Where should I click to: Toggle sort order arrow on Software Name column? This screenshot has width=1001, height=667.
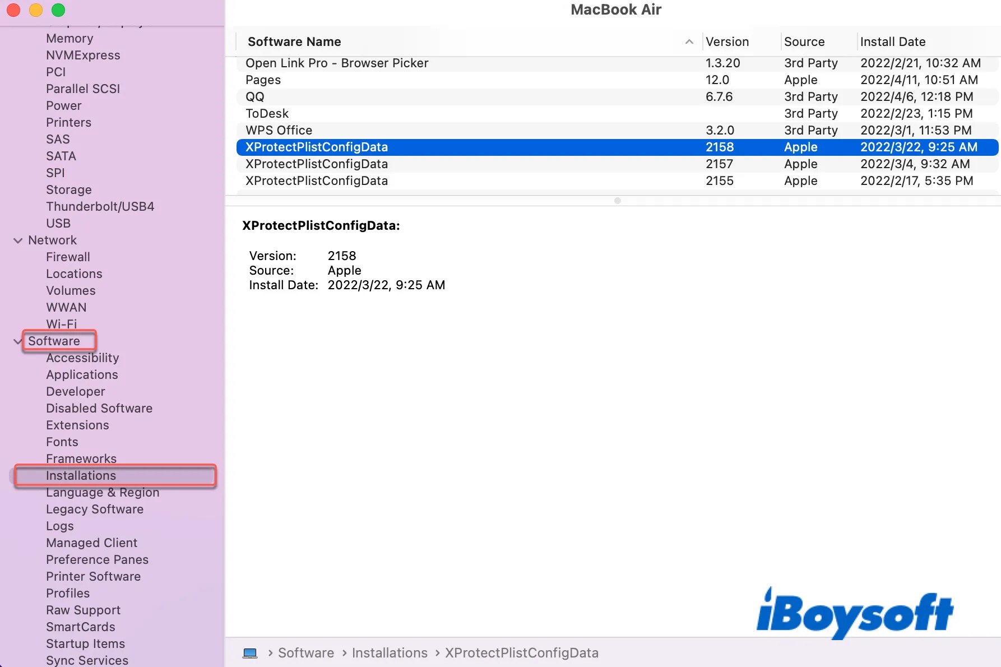pos(689,42)
